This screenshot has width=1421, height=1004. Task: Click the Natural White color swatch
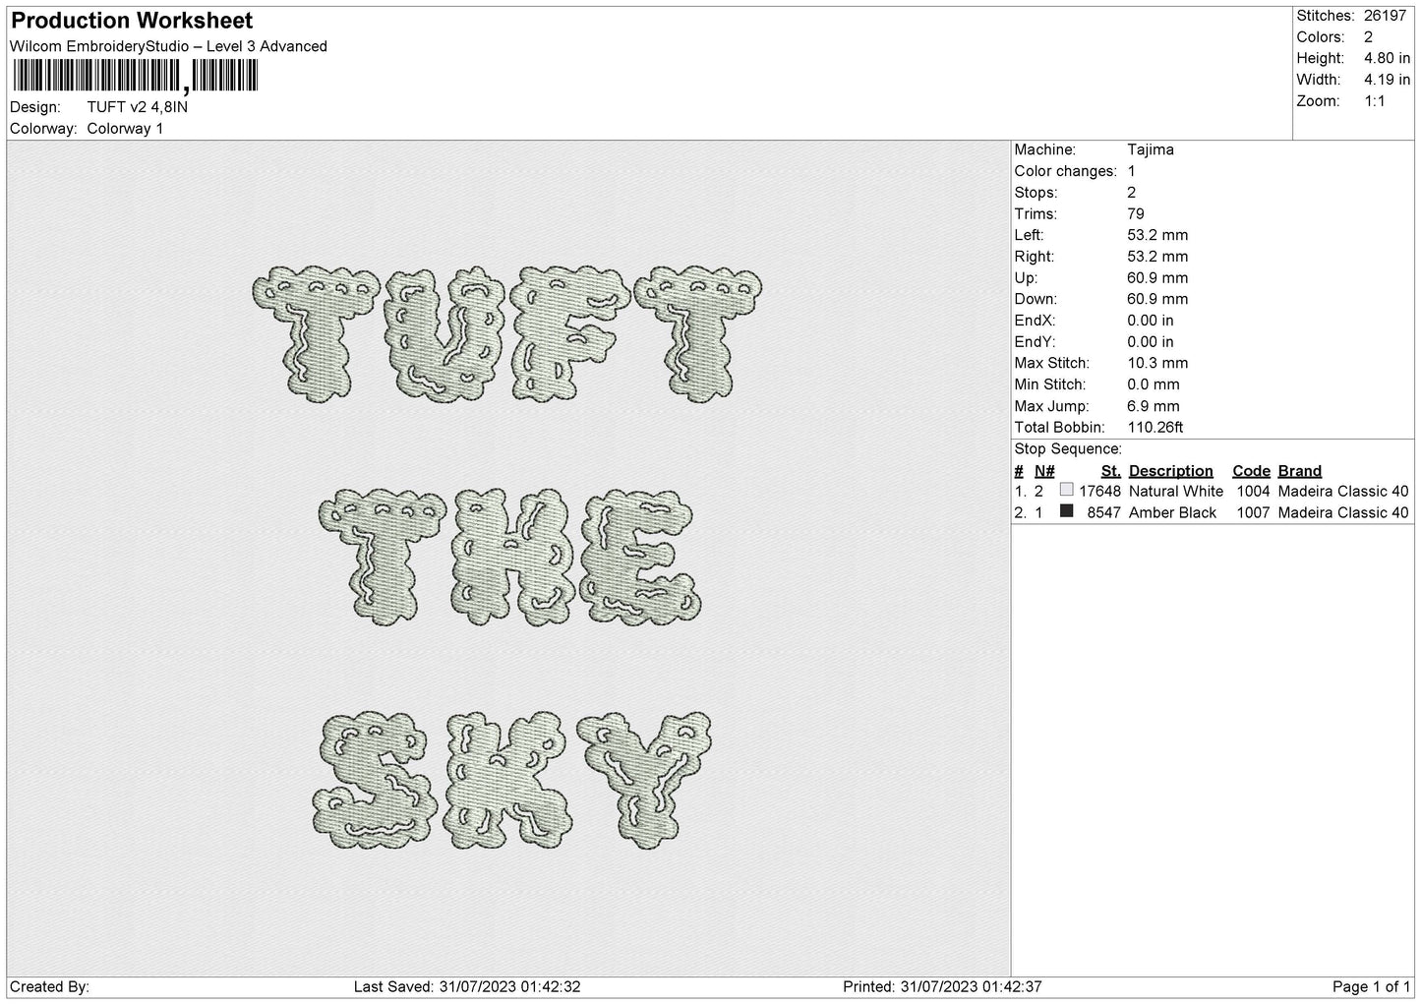pos(1066,490)
